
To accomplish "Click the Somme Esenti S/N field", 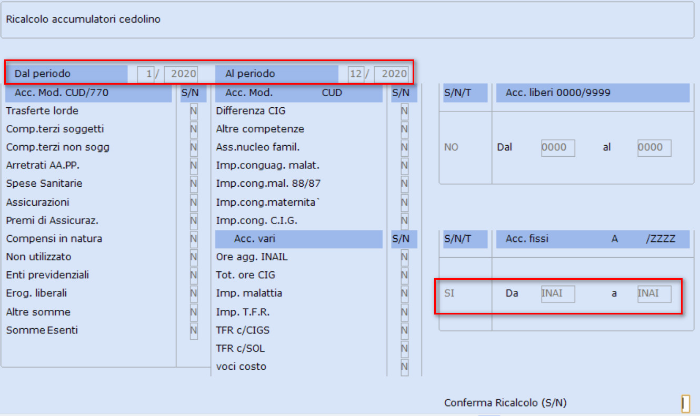I will point(194,330).
